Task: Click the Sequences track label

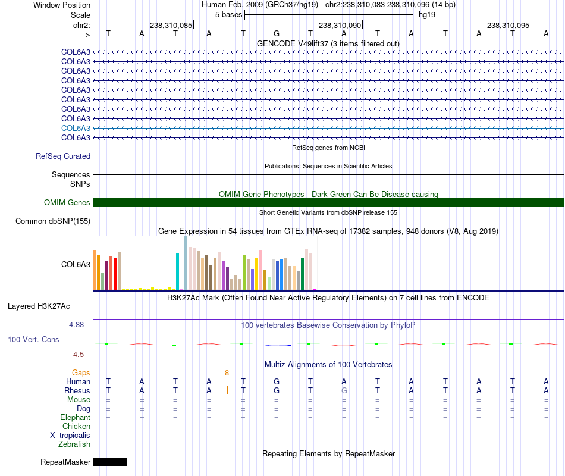Action: pos(71,174)
